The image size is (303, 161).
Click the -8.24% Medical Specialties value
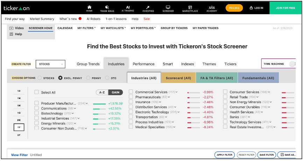[x=208, y=127]
